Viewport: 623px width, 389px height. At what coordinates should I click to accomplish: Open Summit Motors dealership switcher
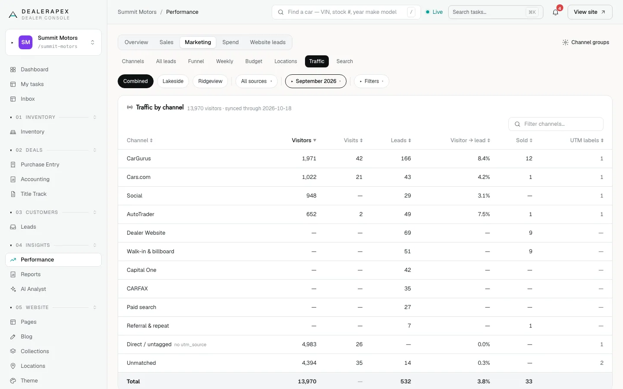[53, 42]
